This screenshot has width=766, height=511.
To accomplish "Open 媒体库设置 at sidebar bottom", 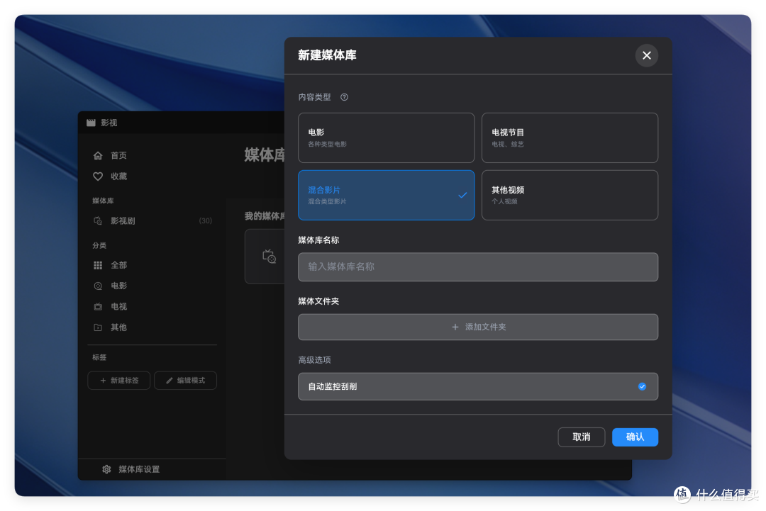I will (139, 469).
